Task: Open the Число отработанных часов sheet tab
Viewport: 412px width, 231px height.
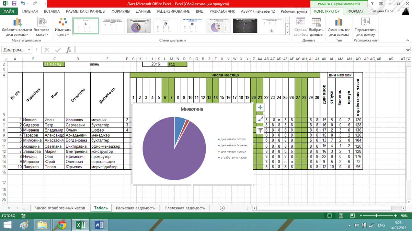Action: click(x=60, y=208)
